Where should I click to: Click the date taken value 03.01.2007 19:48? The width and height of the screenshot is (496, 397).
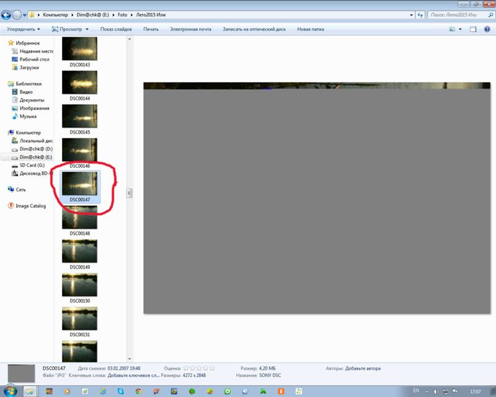[124, 368]
